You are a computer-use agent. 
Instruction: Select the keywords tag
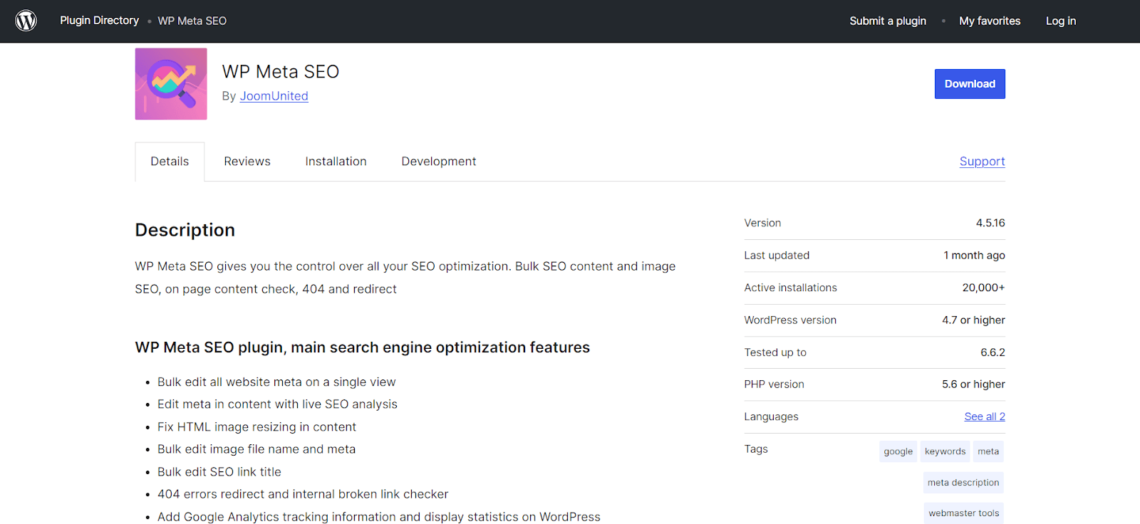tap(945, 451)
